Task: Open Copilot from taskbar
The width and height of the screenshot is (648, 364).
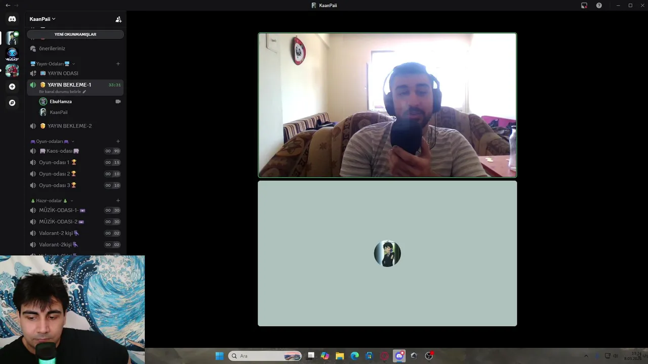Action: point(325,356)
